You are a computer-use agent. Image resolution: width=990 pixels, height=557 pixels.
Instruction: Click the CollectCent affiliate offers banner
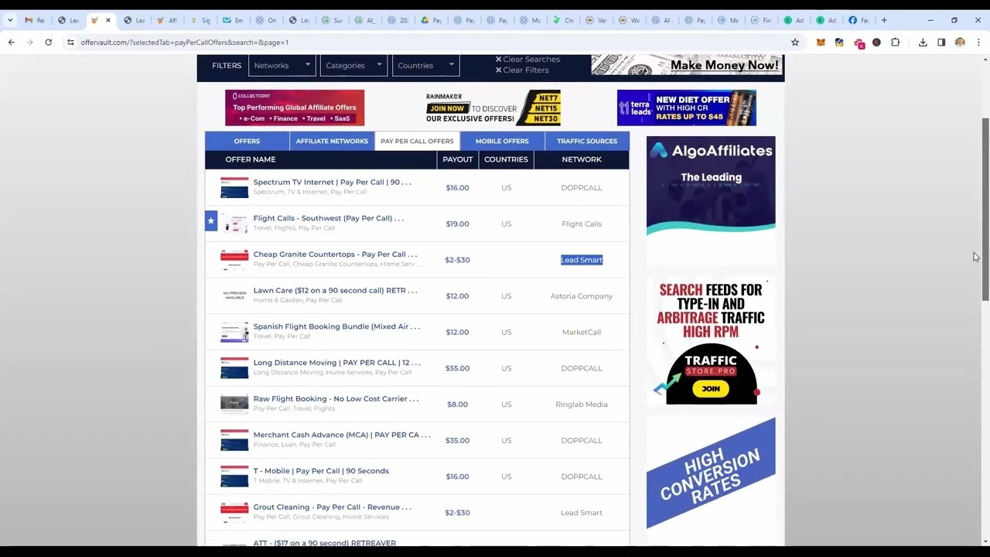click(x=295, y=108)
